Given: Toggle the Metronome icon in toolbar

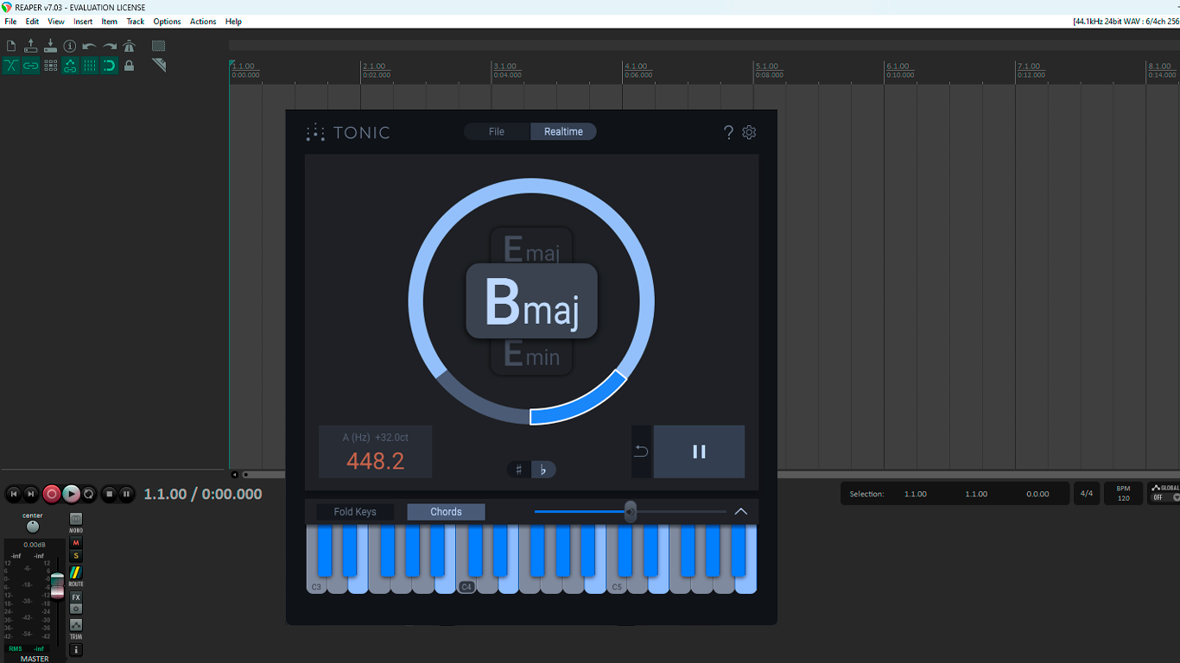Looking at the screenshot, I should pos(130,46).
